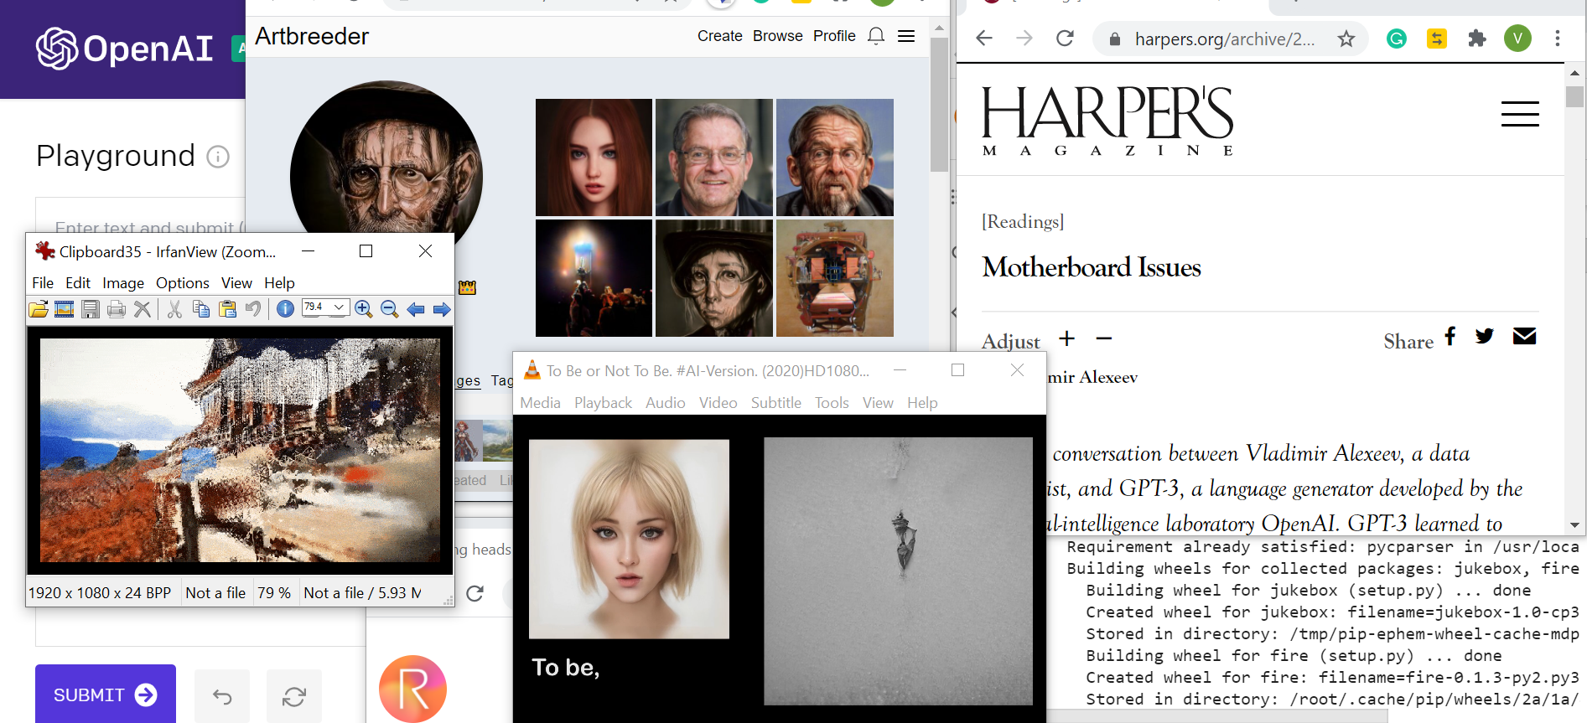Open the Subtitle menu in VLC
Image resolution: width=1587 pixels, height=723 pixels.
[x=776, y=403]
